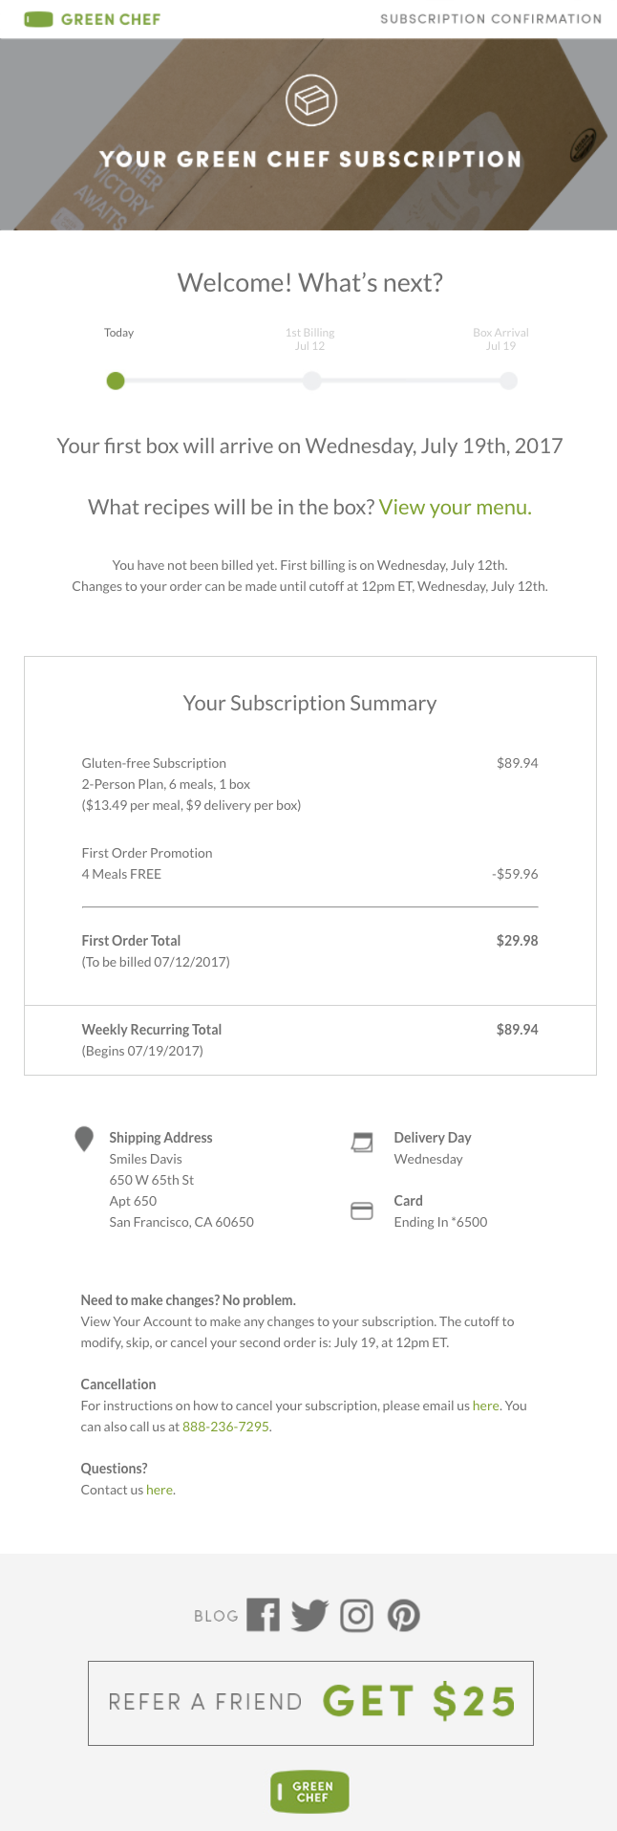This screenshot has height=1831, width=617.
Task: Click the Subscription Confirmation header text
Action: pyautogui.click(x=491, y=19)
